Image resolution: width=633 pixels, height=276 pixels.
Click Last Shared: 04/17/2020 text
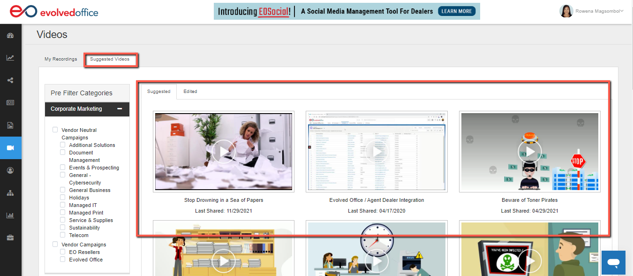click(377, 211)
